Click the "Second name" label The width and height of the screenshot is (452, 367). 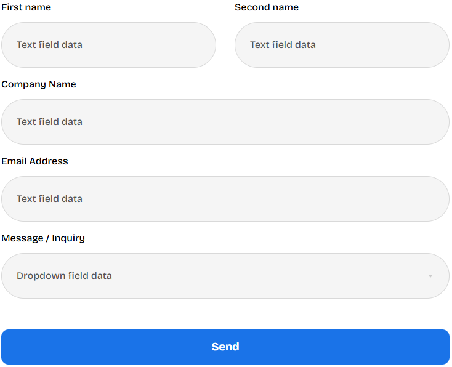[267, 7]
